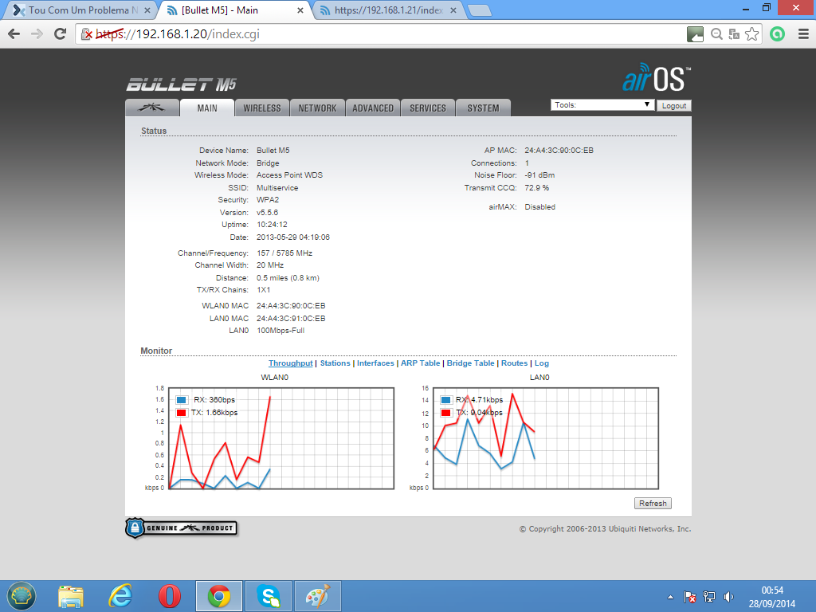Expand the Tools dropdown
The width and height of the screenshot is (816, 612).
tap(602, 104)
